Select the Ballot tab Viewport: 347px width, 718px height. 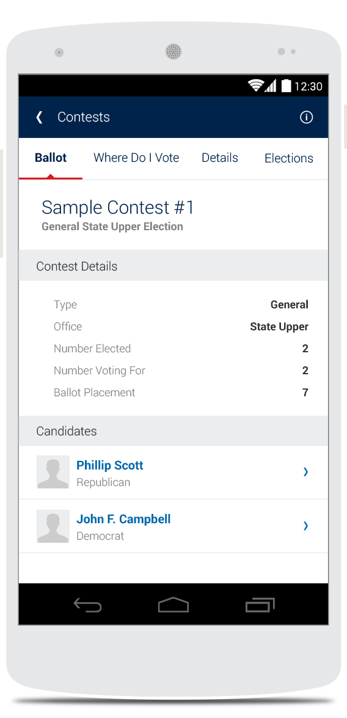tap(51, 158)
